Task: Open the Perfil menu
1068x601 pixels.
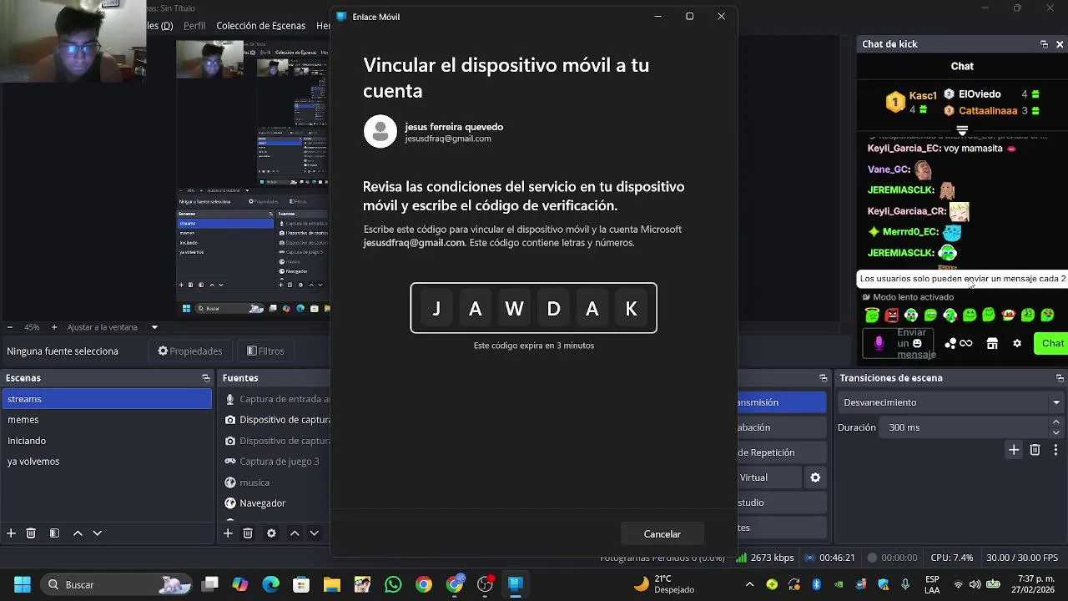Action: pyautogui.click(x=194, y=26)
